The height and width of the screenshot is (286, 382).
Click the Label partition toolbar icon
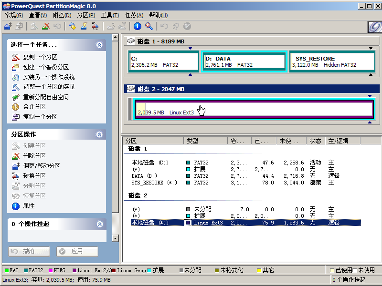click(72, 26)
